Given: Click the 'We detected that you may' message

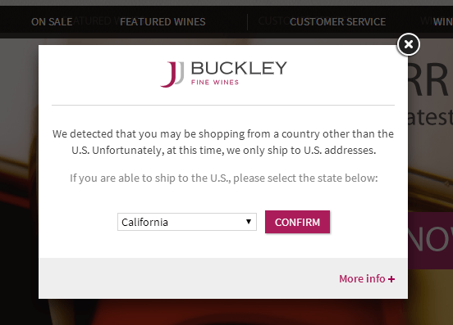Looking at the screenshot, I should (x=223, y=142).
